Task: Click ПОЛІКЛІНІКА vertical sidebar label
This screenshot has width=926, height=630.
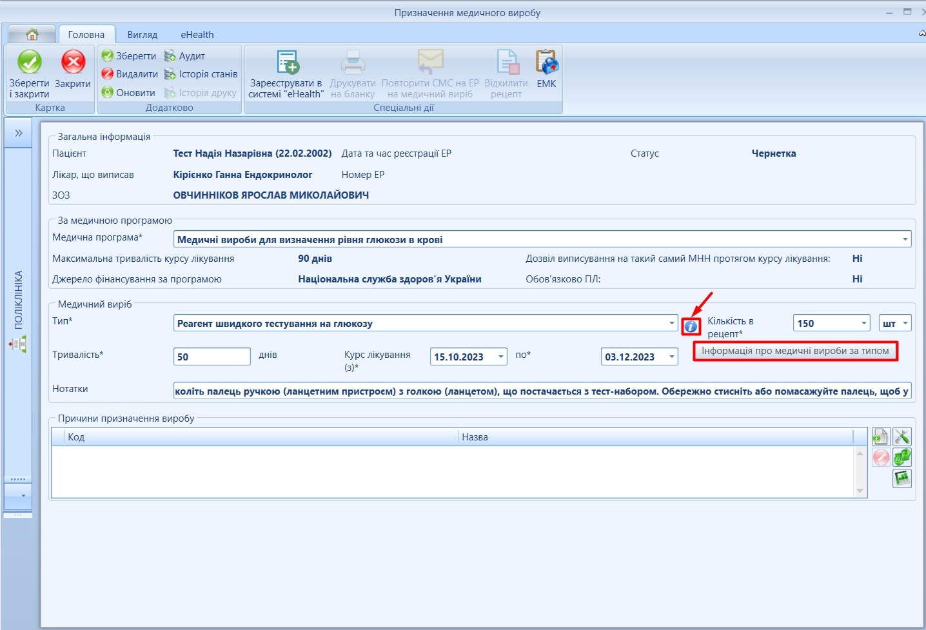Action: (18, 300)
